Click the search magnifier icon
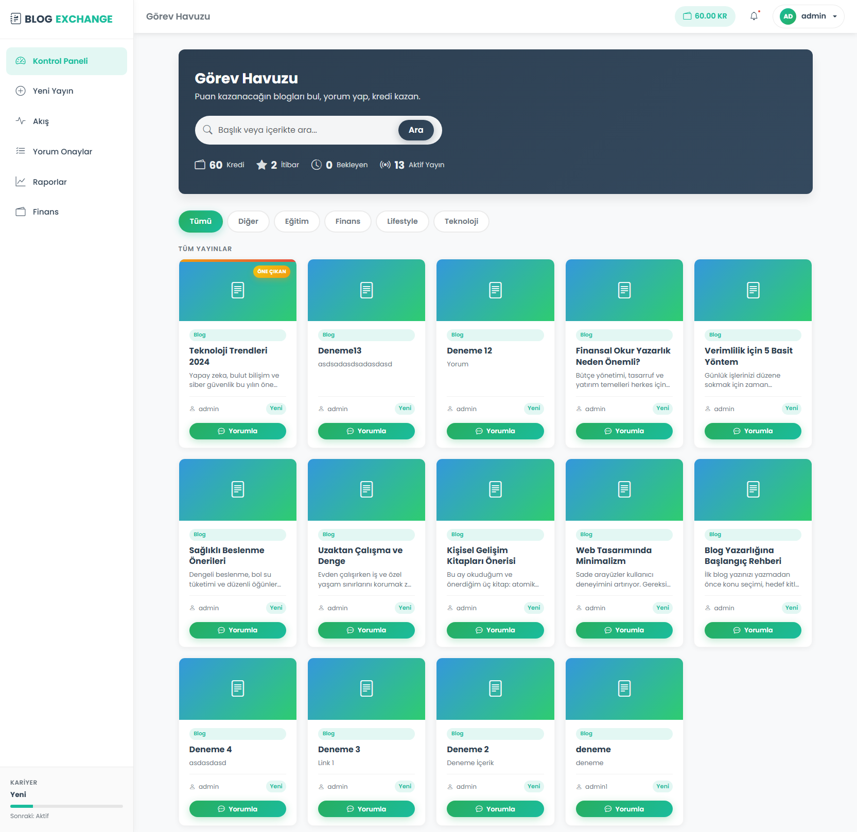 click(207, 130)
